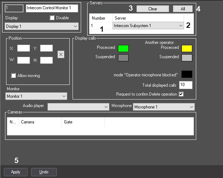
Task: Click the Camera column header
Action: pyautogui.click(x=40, y=122)
